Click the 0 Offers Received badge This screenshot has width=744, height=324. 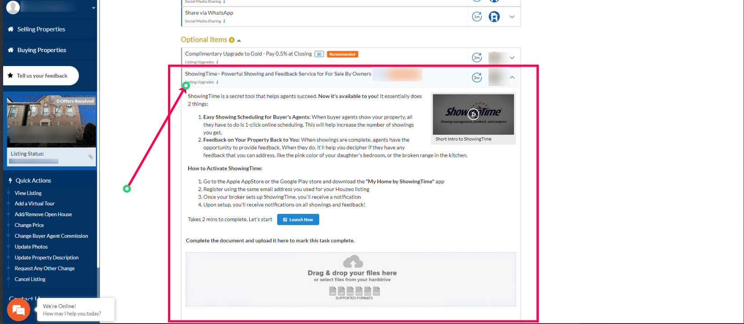coord(75,101)
